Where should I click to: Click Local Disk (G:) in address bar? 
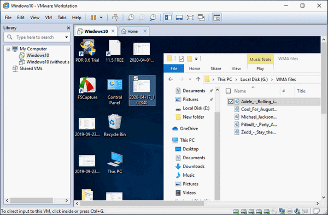[254, 79]
